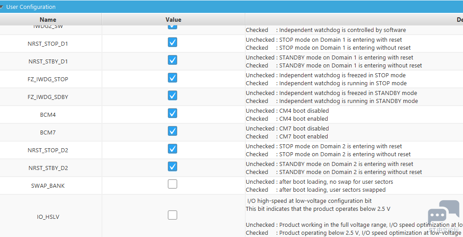Check the IO_HSLV option box

[x=172, y=215]
